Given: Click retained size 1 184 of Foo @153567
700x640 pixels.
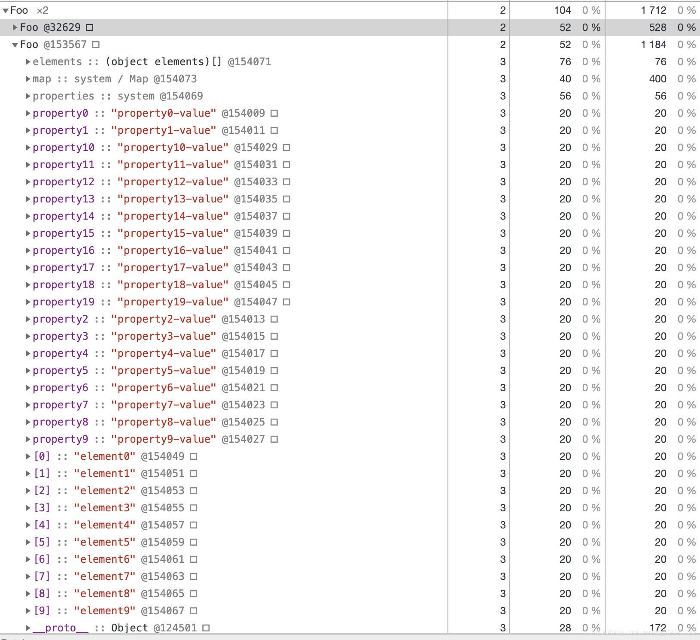Looking at the screenshot, I should pyautogui.click(x=654, y=45).
